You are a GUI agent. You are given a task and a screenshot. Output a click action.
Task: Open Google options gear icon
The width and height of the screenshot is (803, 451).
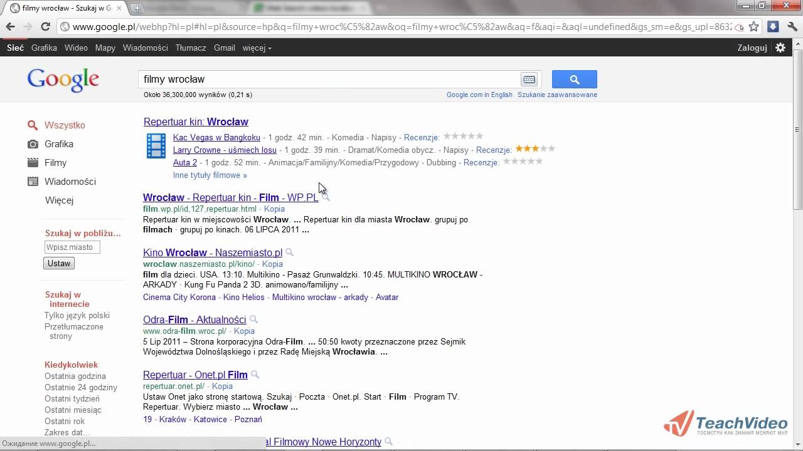tap(780, 48)
